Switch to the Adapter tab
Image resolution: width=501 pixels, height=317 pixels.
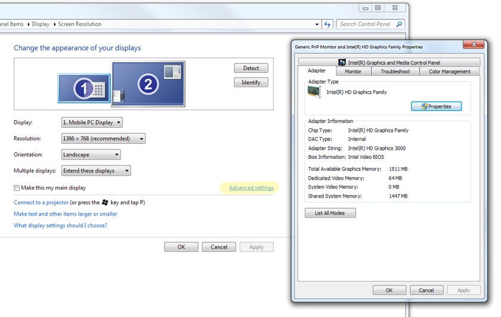coord(317,70)
